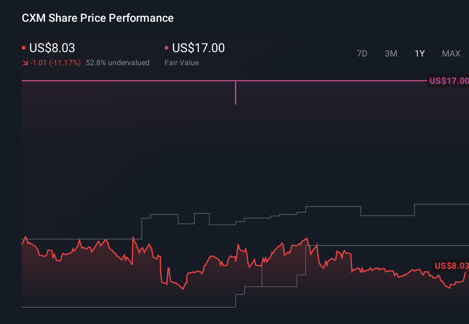Screen dimensions: 469x324
Task: Open the MAX historical view
Action: tap(451, 53)
